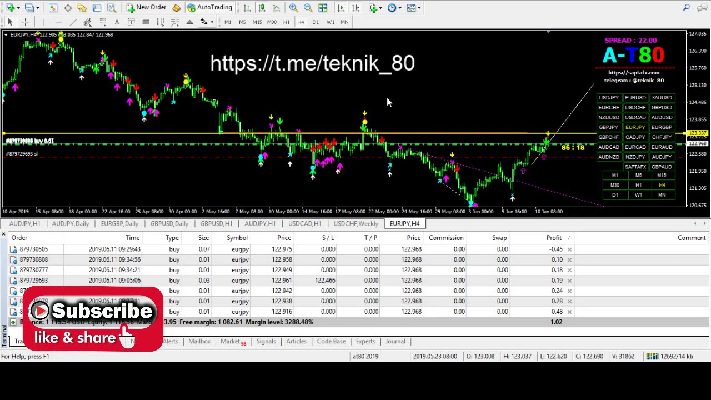
Task: Open the Strategy Tester magnifier icon
Action: pos(112,8)
